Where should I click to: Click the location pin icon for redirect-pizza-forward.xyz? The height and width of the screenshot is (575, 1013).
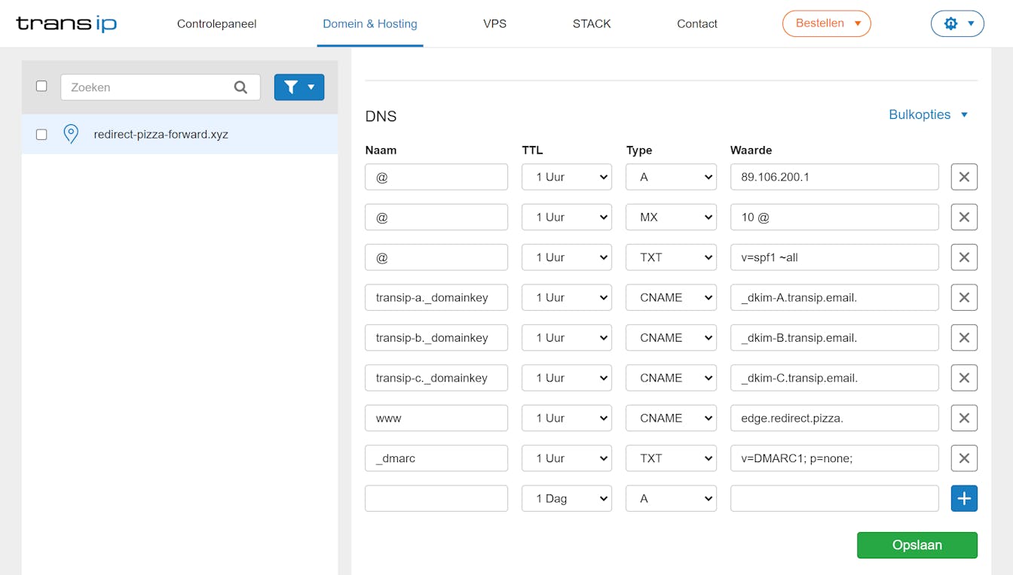click(71, 134)
